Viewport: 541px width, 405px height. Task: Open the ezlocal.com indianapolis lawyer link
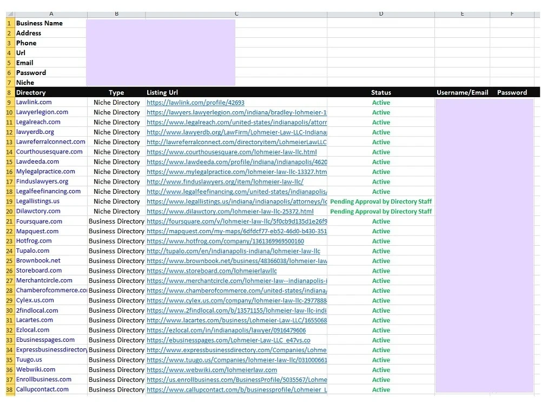click(x=226, y=330)
